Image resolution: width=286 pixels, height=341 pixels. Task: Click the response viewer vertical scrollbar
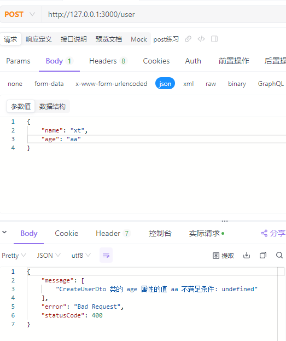click(x=281, y=304)
